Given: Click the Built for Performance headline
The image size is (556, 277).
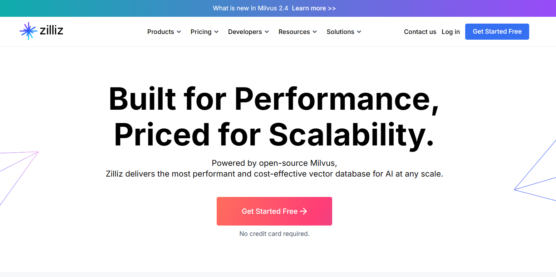Looking at the screenshot, I should point(274,99).
